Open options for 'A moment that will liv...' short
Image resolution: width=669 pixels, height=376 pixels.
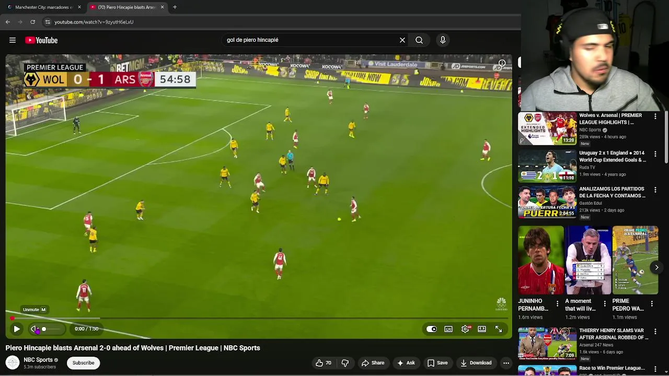[605, 303]
